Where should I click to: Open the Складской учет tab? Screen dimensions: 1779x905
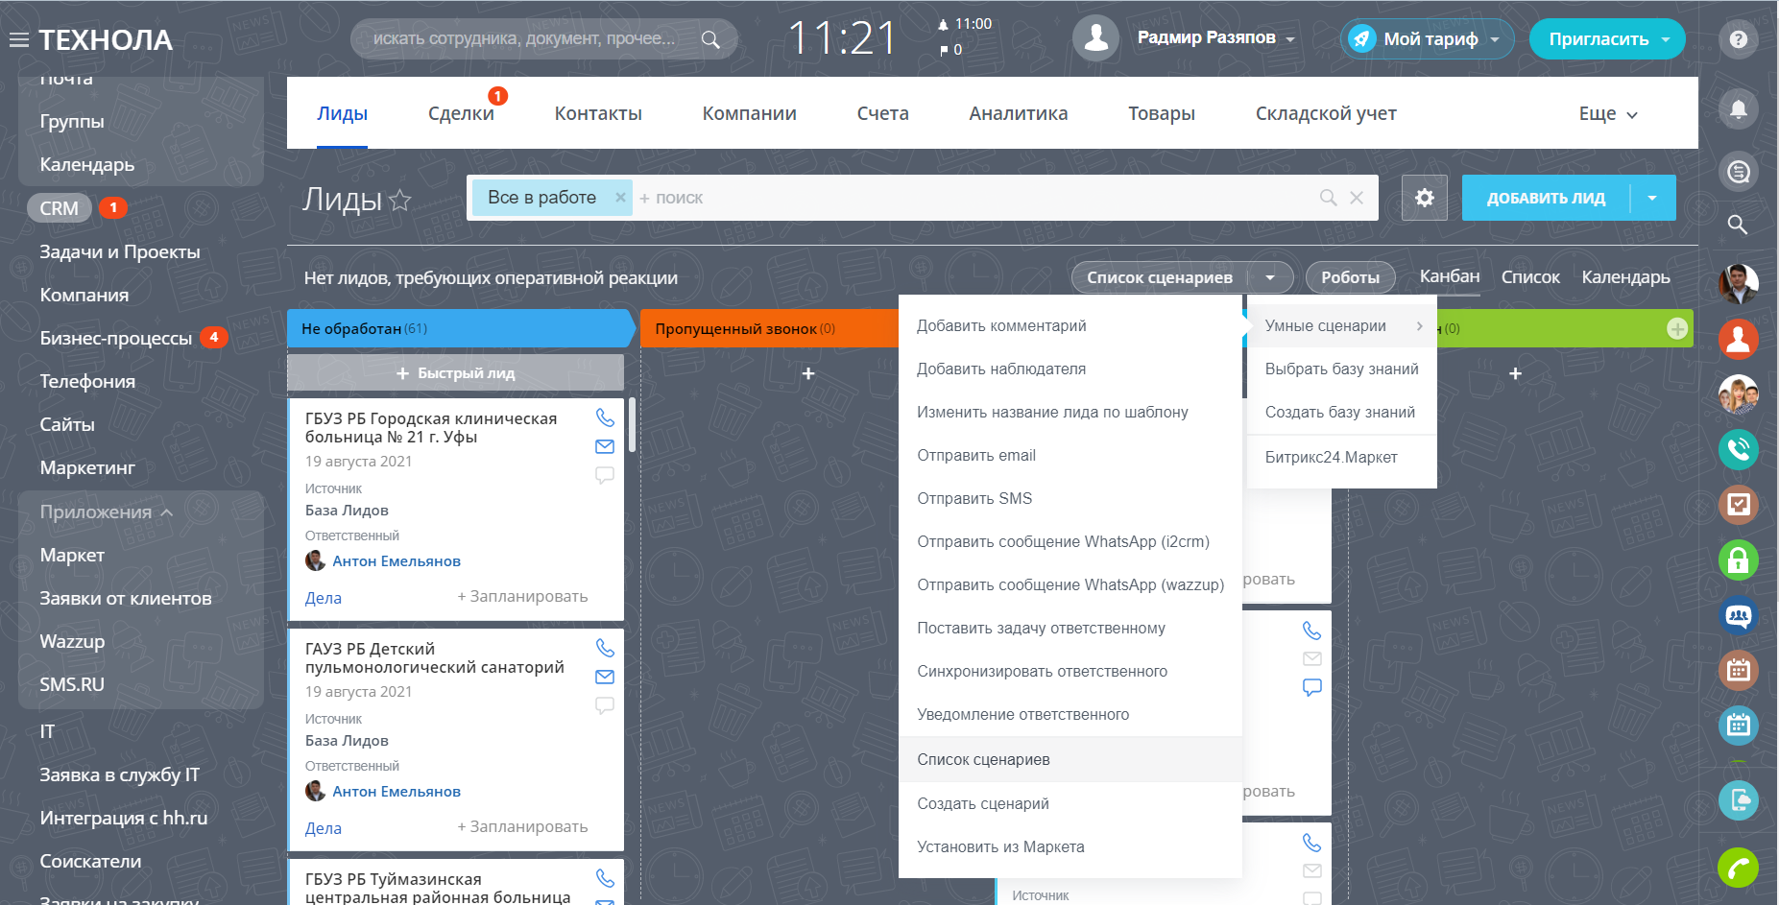pyautogui.click(x=1326, y=113)
